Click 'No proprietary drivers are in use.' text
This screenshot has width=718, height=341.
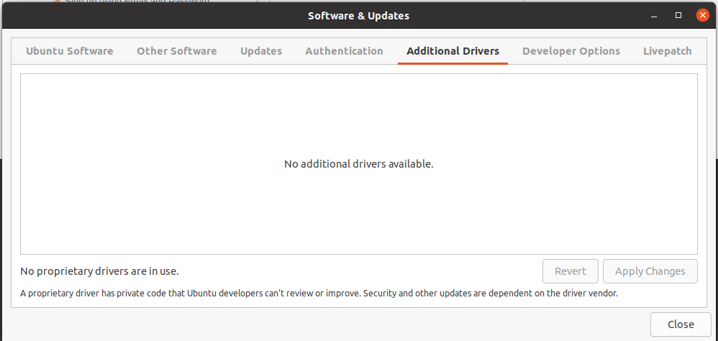click(x=99, y=271)
